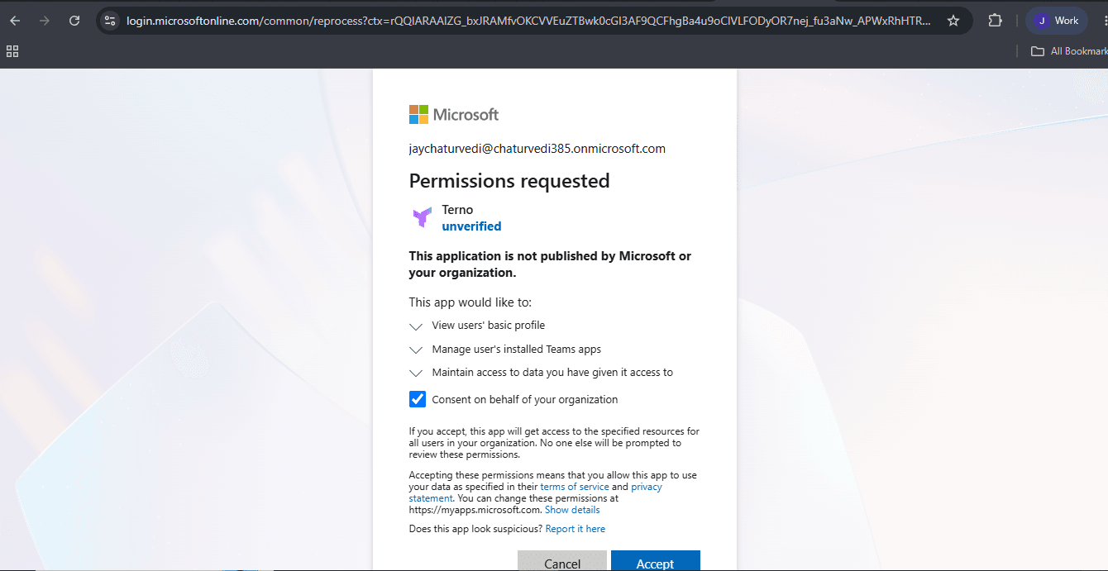
Task: Expand Maintain access to data permission
Action: (416, 373)
